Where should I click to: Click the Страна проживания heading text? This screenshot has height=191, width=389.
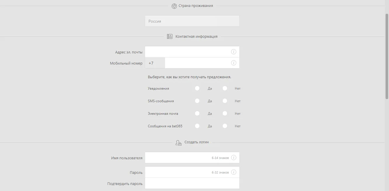196,6
